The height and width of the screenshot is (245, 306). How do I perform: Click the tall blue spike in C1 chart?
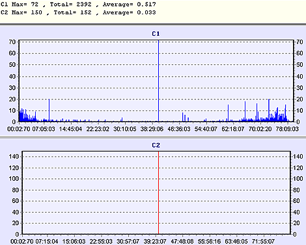158,81
